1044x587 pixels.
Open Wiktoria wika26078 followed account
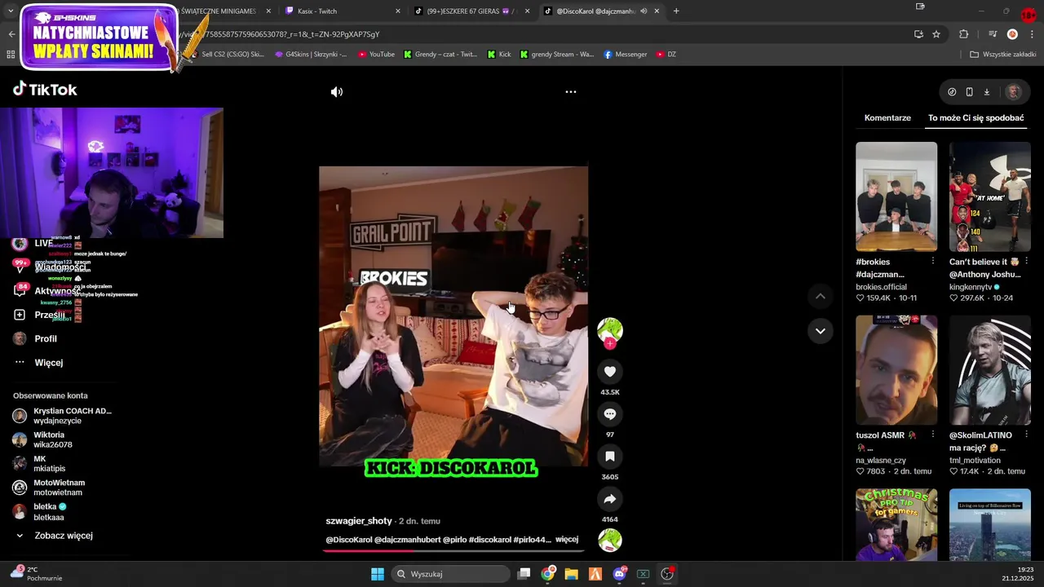pos(44,439)
